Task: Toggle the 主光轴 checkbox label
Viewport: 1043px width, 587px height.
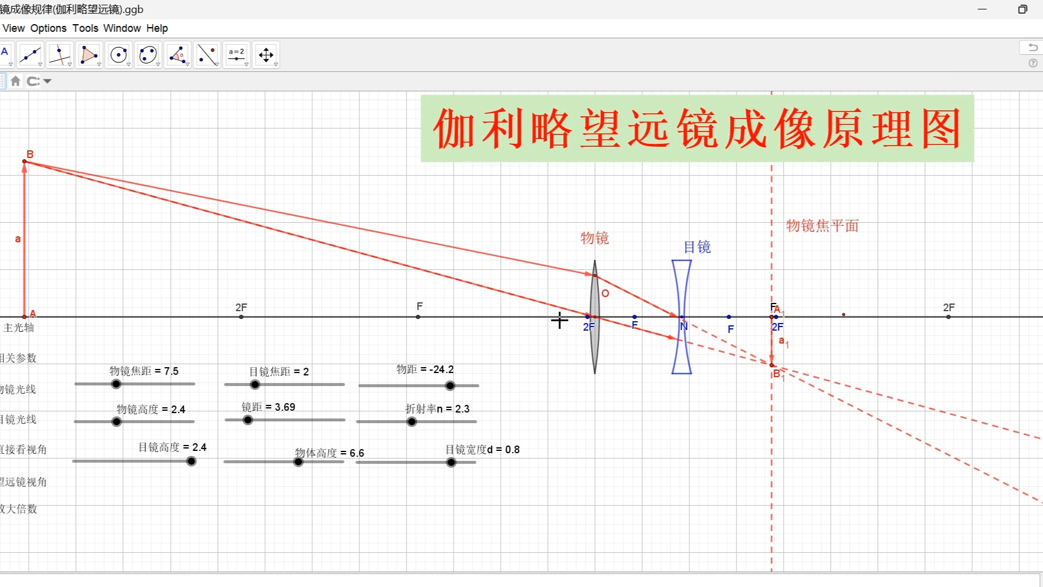Action: click(18, 328)
